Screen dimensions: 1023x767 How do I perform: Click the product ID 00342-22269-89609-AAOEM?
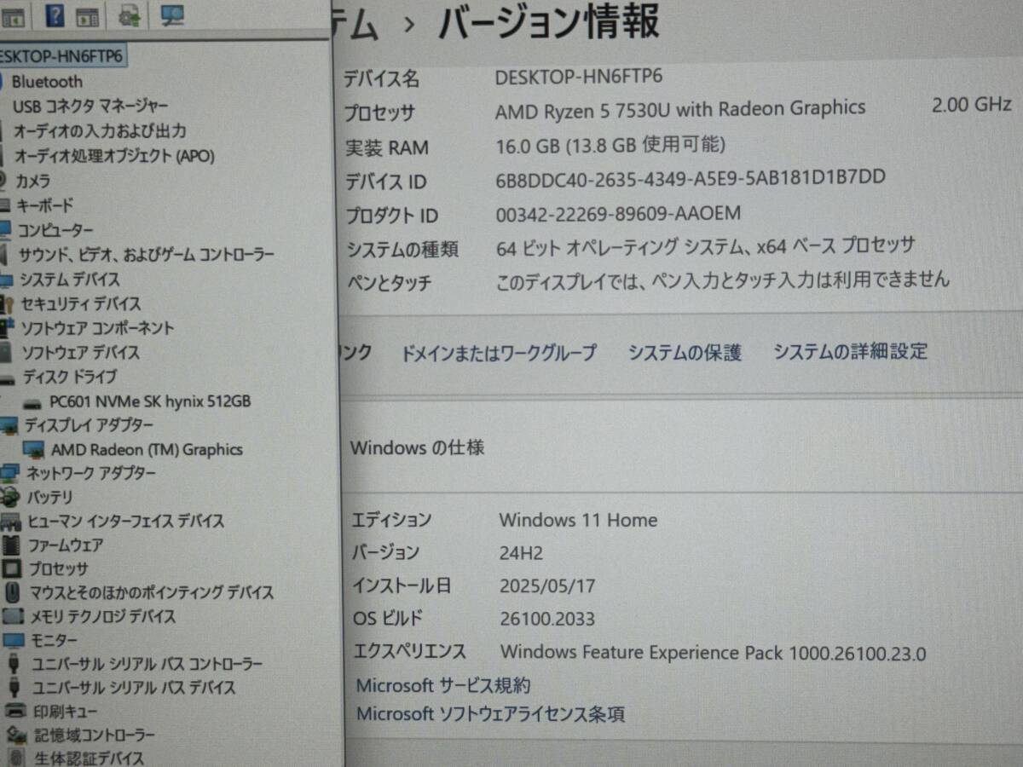618,213
